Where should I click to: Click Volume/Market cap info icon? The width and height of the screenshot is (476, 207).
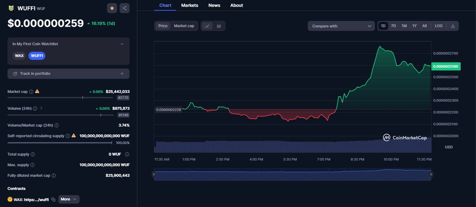coord(56,125)
